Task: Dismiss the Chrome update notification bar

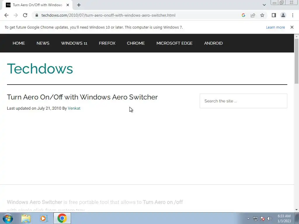Action: tap(292, 27)
